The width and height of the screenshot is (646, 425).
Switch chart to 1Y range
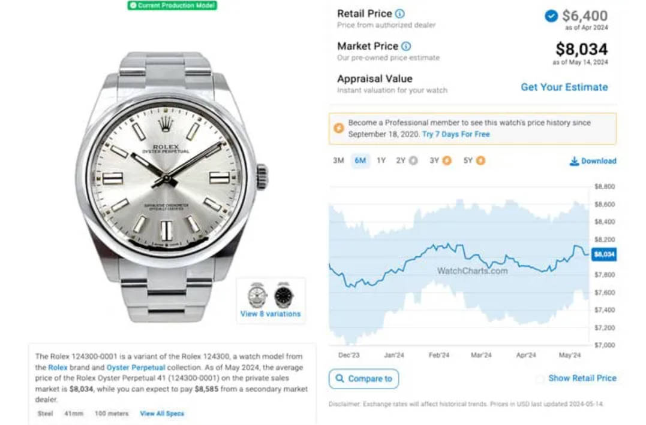click(381, 160)
